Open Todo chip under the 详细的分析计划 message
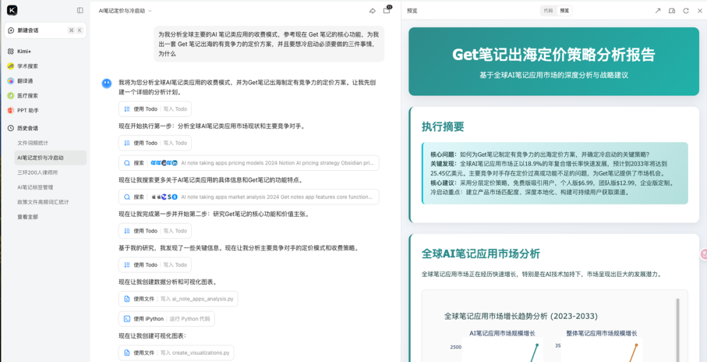This screenshot has width=707, height=362. coord(155,109)
